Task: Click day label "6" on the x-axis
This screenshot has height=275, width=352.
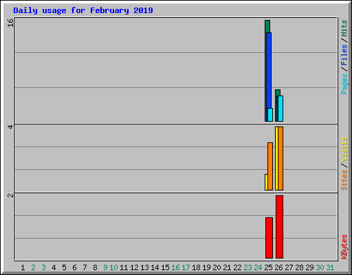Action: click(x=74, y=267)
